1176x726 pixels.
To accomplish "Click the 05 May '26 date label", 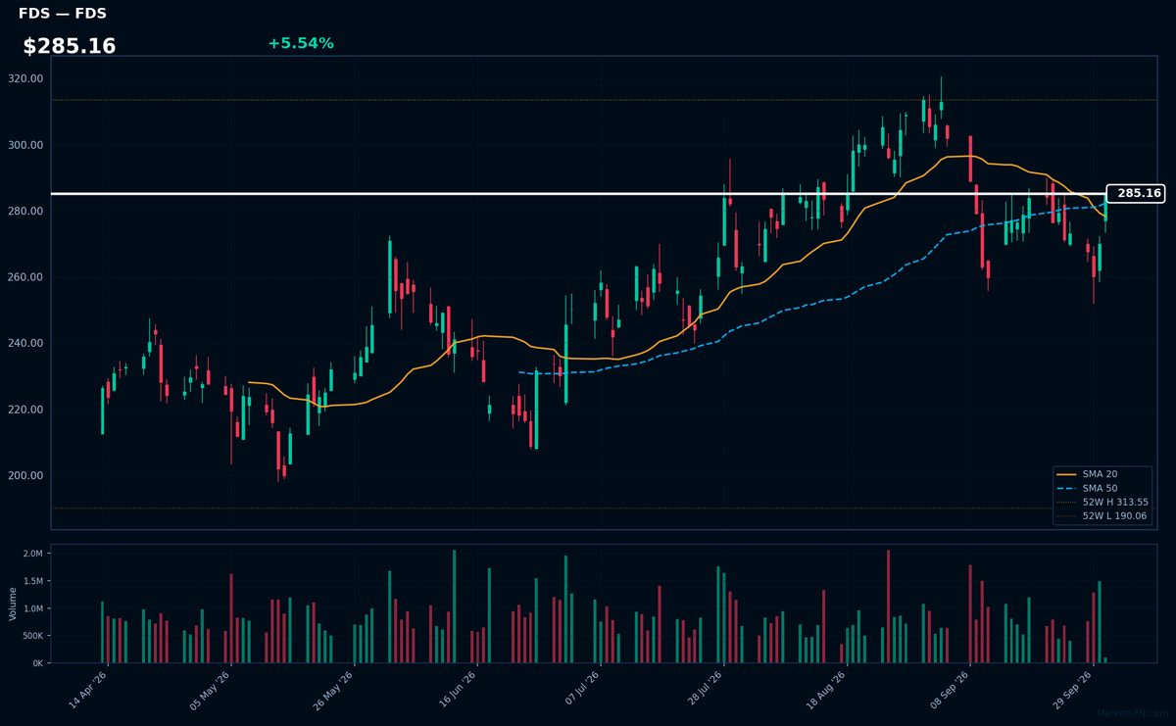I will coord(211,689).
